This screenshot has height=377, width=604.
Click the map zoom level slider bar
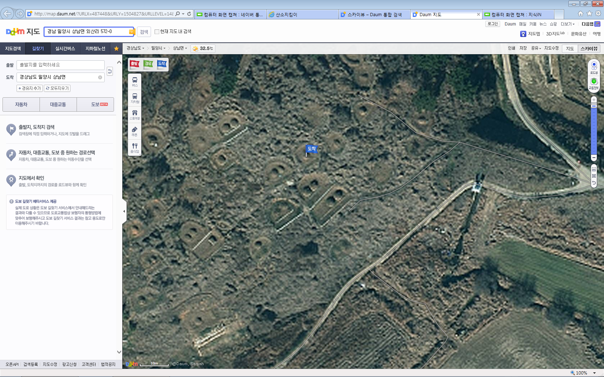pos(594,129)
